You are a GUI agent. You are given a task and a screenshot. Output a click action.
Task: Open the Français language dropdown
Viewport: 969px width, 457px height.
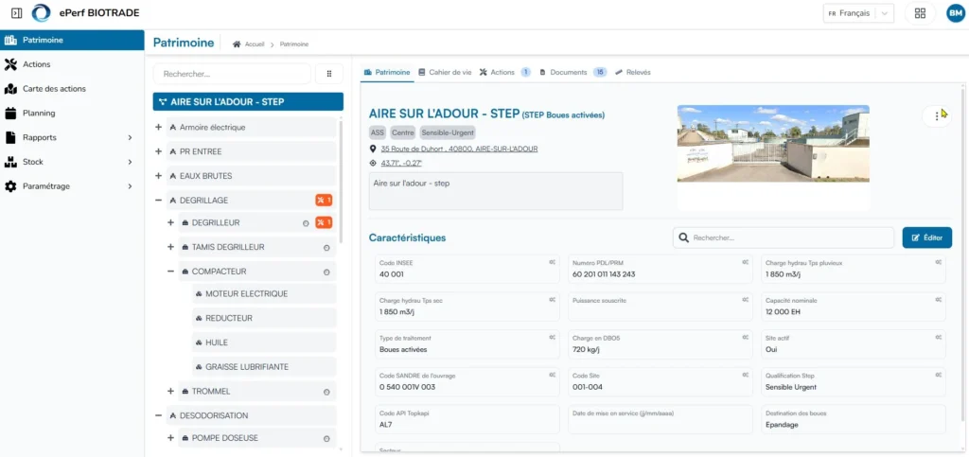pyautogui.click(x=858, y=13)
